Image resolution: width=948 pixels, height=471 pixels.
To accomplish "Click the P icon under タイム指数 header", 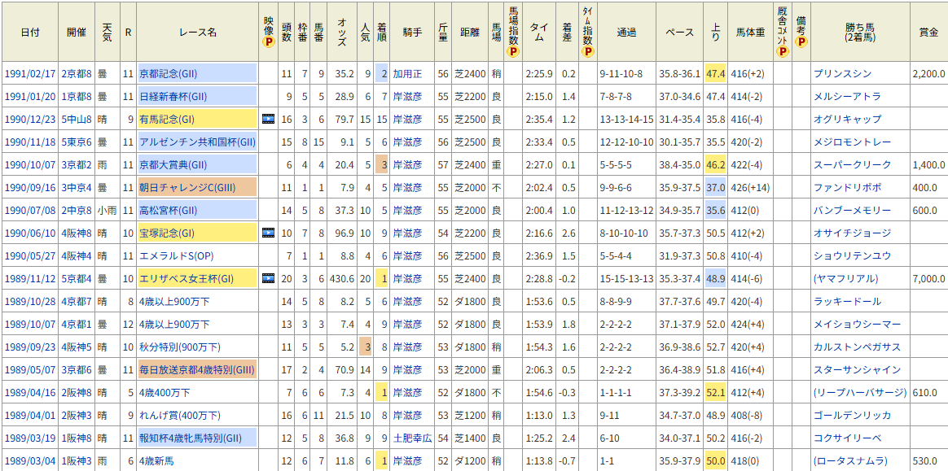I will click(x=587, y=51).
